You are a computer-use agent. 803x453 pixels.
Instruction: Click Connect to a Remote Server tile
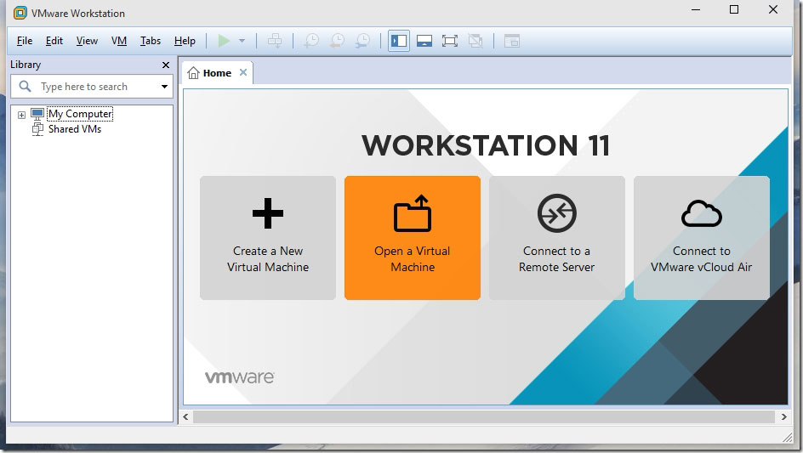[x=556, y=238]
